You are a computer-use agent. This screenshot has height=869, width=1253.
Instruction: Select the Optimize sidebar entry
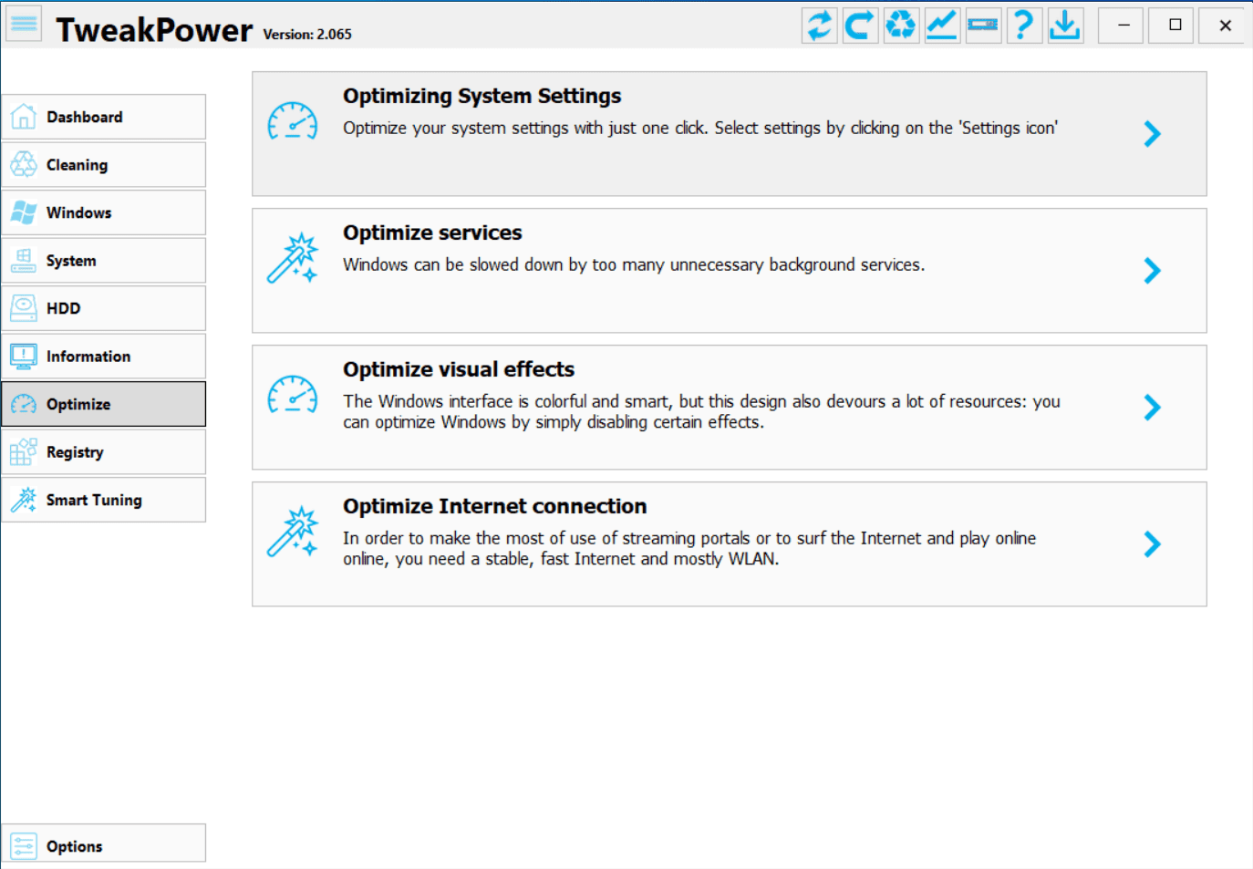104,404
